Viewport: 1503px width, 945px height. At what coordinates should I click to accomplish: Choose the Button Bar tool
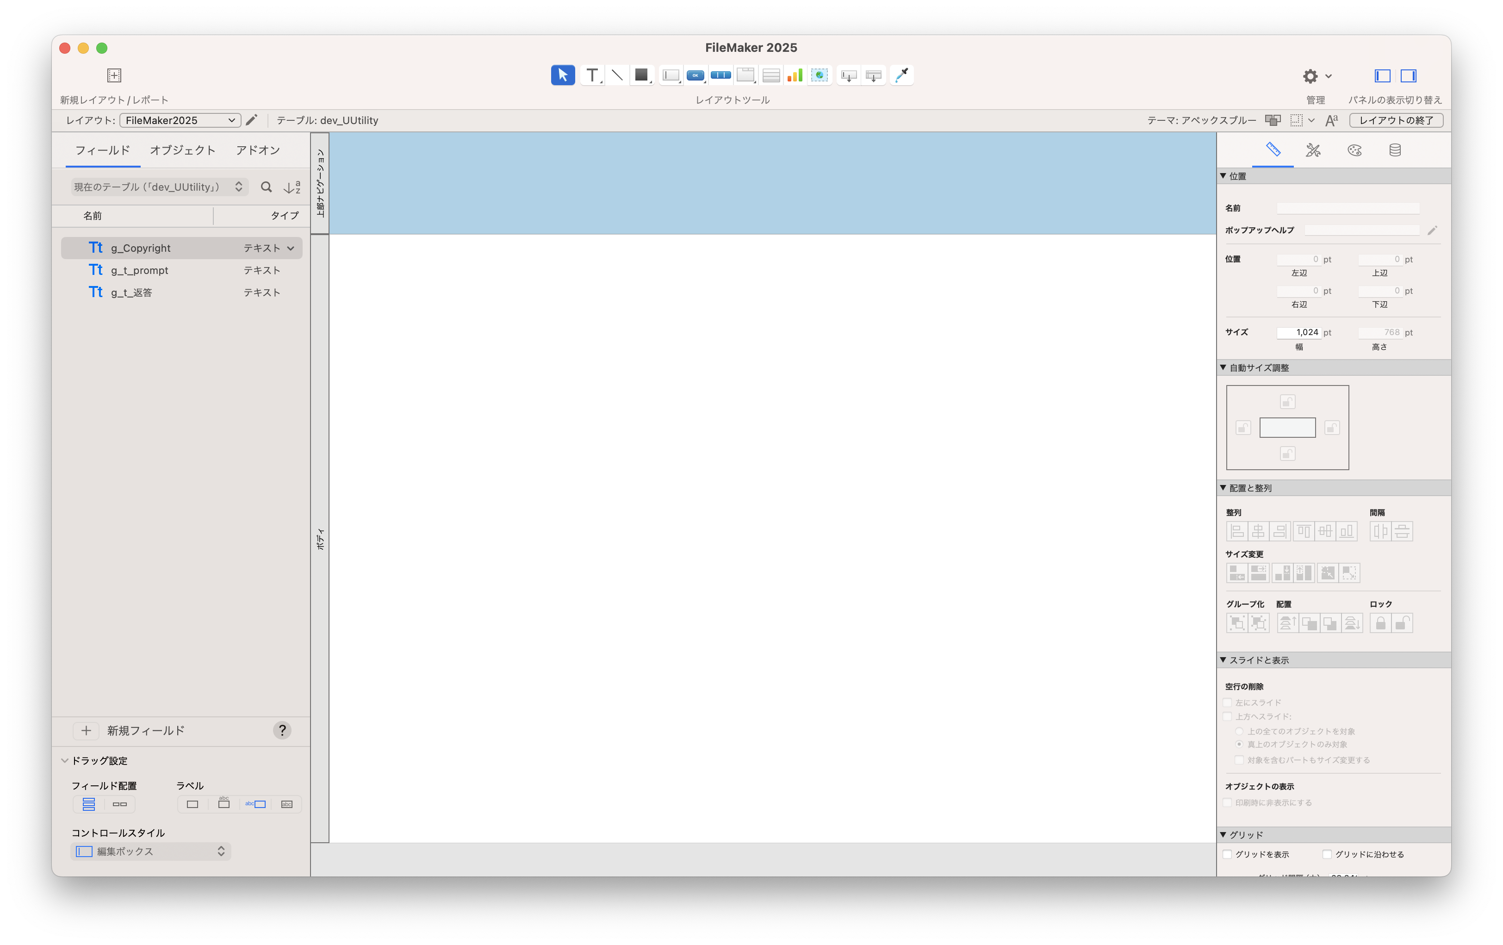[720, 75]
